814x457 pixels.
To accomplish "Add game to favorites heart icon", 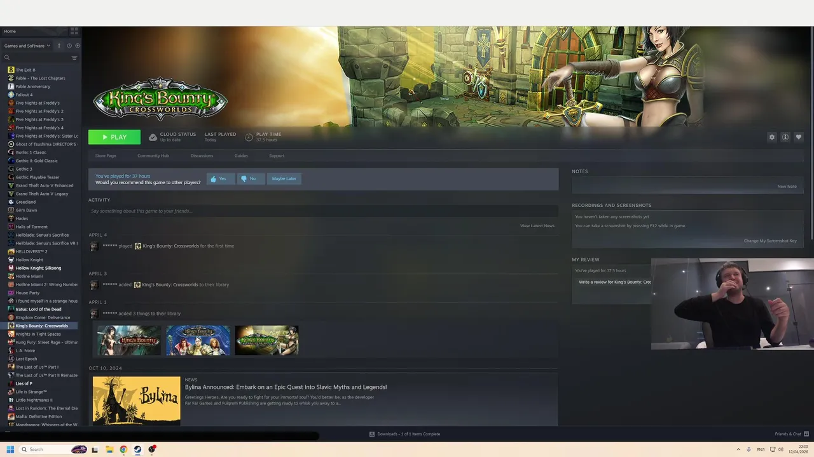I will coord(799,137).
